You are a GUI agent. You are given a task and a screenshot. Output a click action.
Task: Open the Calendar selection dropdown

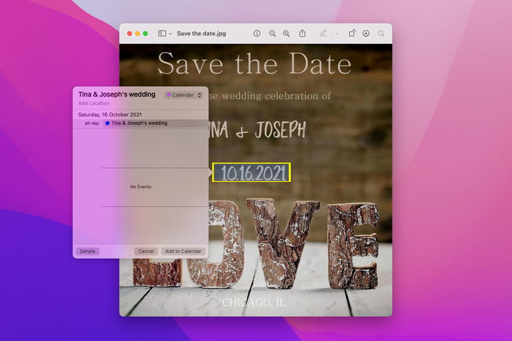(x=184, y=95)
